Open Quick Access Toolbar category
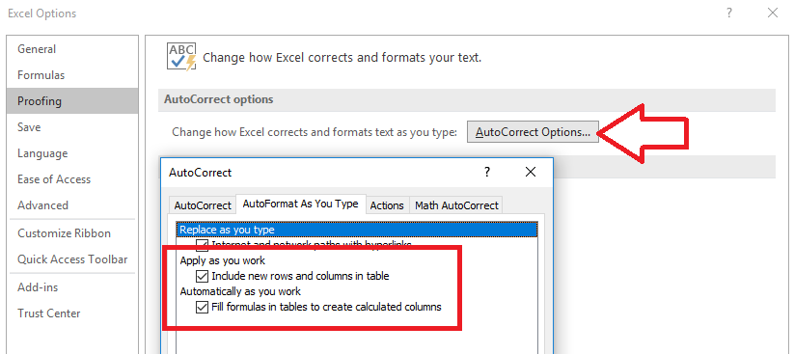This screenshot has width=794, height=354. point(72,259)
